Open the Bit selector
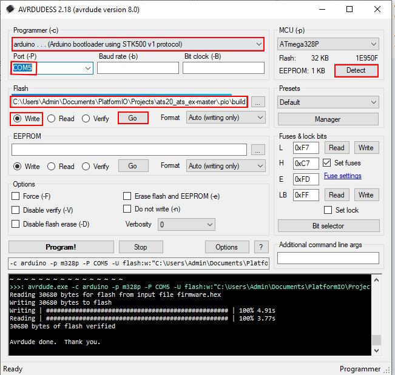The image size is (395, 375). (x=328, y=225)
